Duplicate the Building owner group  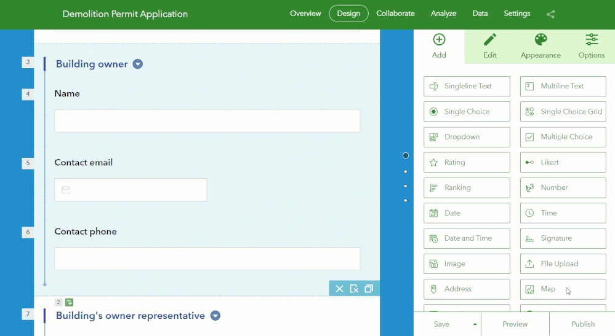tap(369, 289)
